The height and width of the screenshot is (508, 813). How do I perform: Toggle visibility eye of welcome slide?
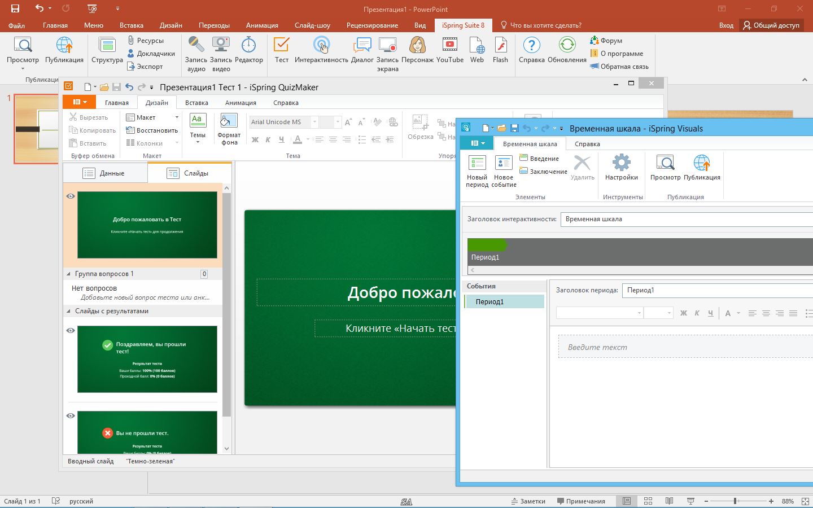71,196
